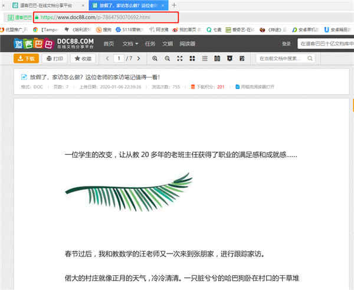Click the upload date 2020-01-06
The height and width of the screenshot is (290, 354).
(x=110, y=86)
